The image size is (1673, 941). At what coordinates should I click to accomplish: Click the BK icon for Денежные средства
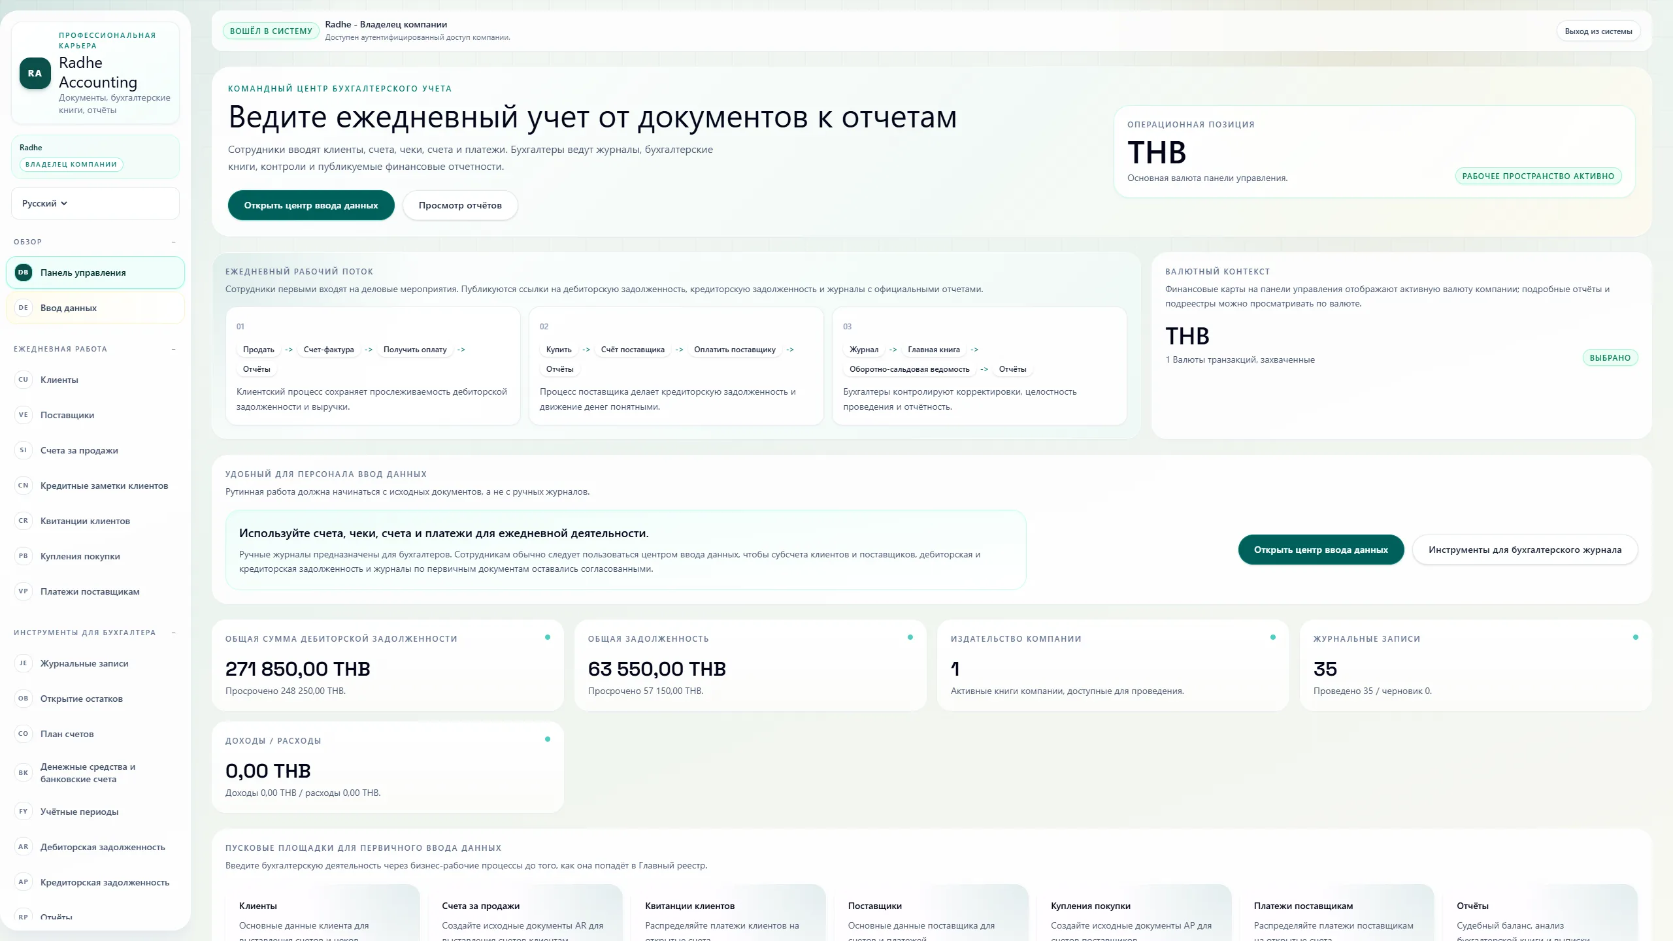pyautogui.click(x=24, y=773)
